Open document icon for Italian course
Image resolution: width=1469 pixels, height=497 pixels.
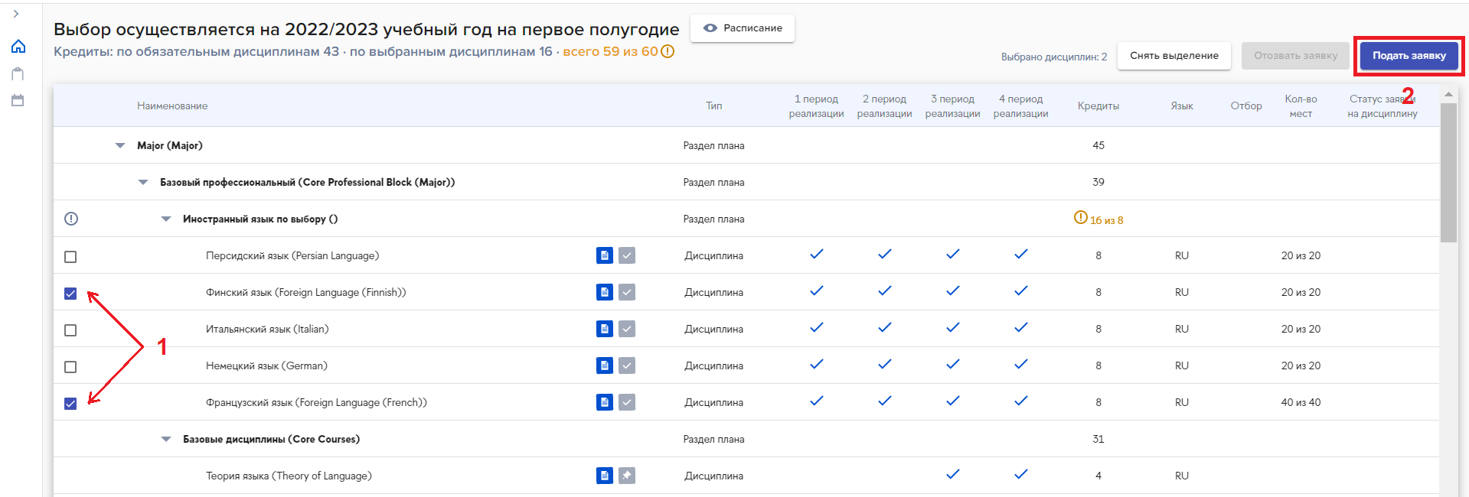point(604,329)
